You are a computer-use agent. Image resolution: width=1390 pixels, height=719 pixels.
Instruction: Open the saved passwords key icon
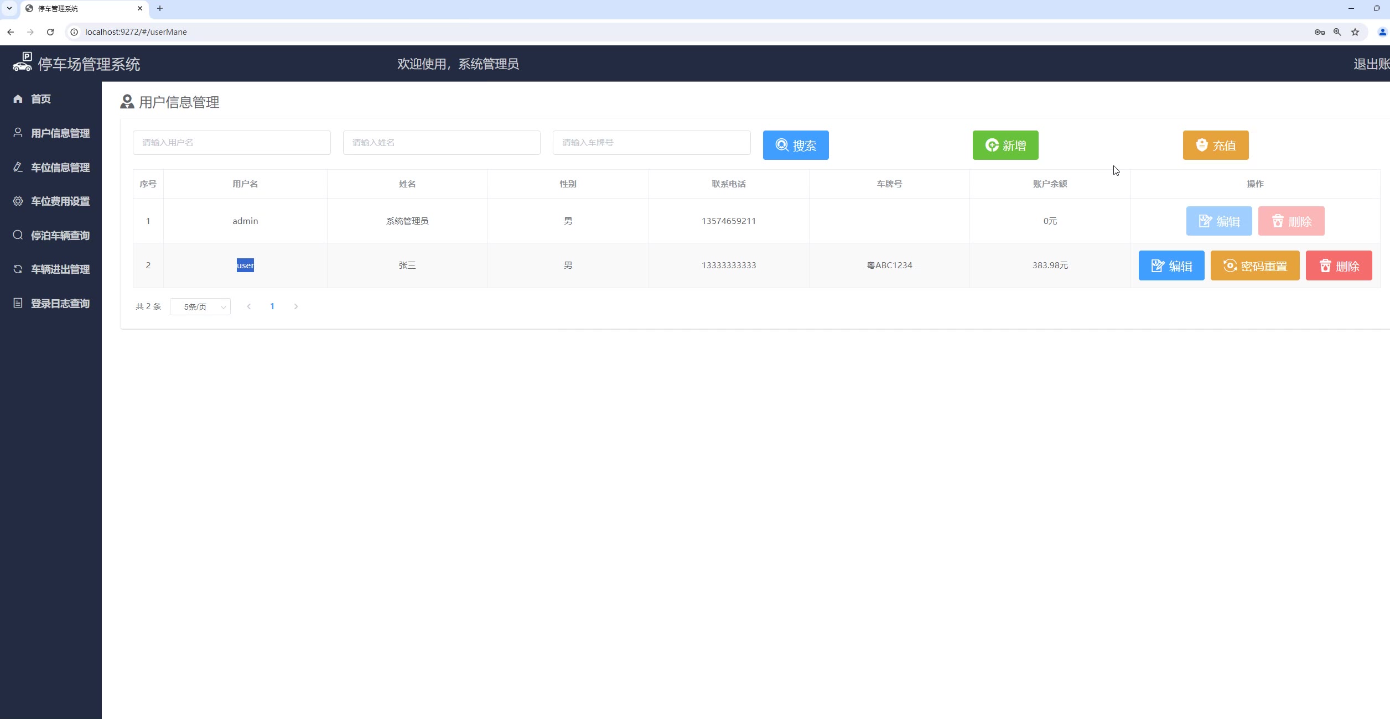[1320, 32]
